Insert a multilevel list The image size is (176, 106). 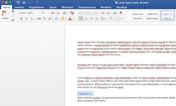[x=96, y=13]
